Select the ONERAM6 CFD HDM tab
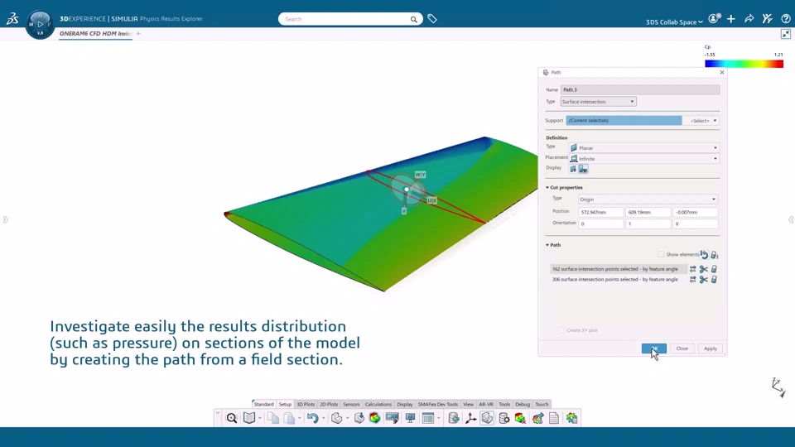 click(96, 33)
